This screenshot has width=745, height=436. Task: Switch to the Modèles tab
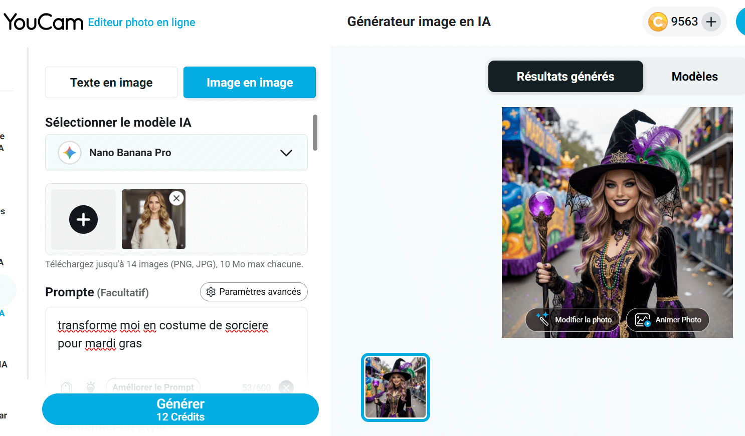click(694, 77)
